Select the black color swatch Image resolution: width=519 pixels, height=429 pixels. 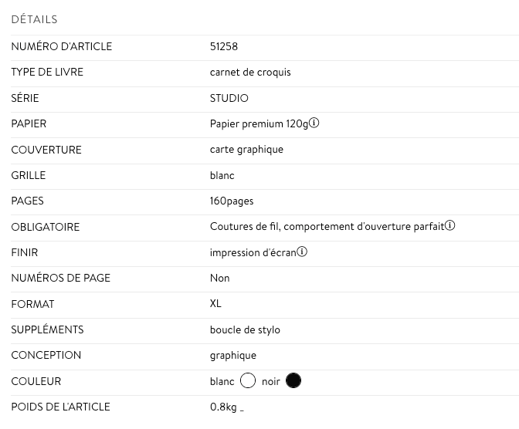293,380
